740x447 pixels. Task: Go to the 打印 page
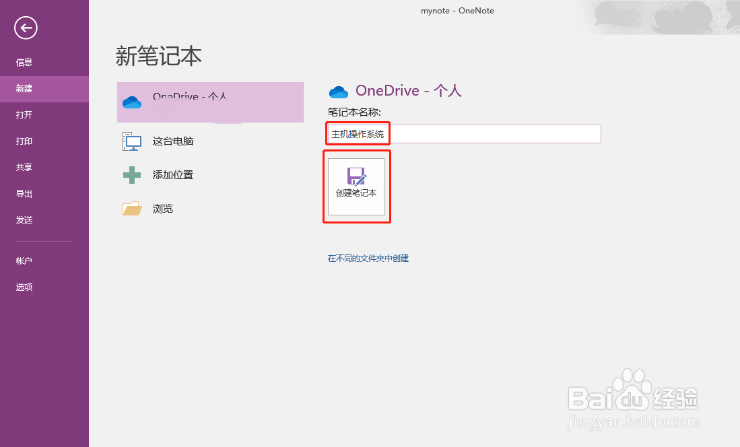coord(44,141)
